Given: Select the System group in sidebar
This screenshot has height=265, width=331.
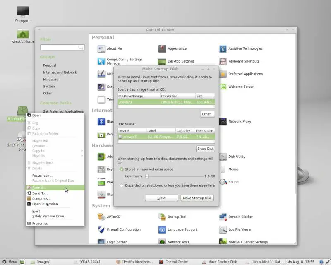Looking at the screenshot, I should pos(49,87).
